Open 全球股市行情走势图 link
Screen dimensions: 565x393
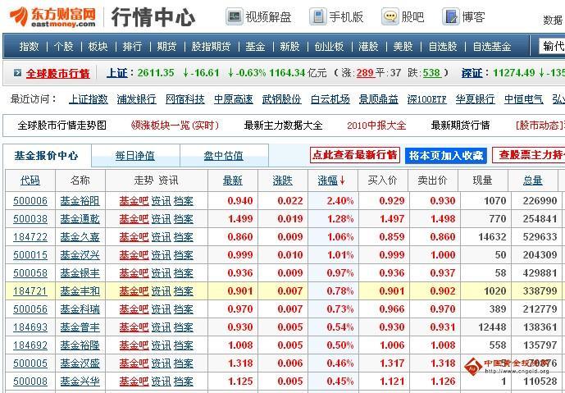[62, 126]
